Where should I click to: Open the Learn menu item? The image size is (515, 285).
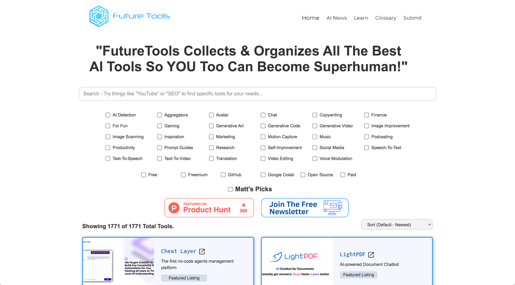click(361, 18)
